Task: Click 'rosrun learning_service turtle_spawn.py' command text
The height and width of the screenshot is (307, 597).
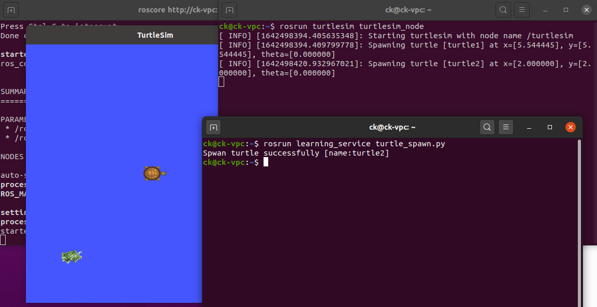Action: point(354,144)
